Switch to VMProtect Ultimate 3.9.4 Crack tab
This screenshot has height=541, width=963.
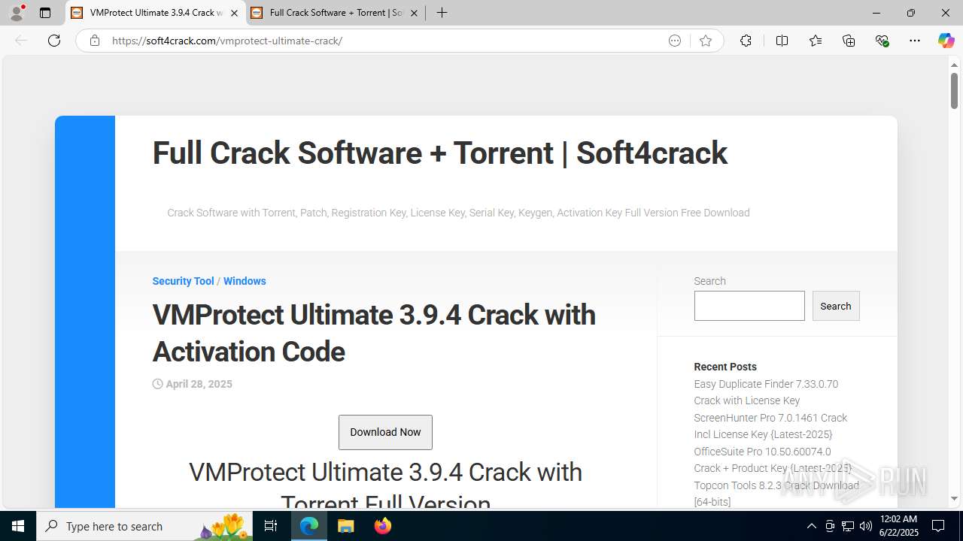point(155,13)
